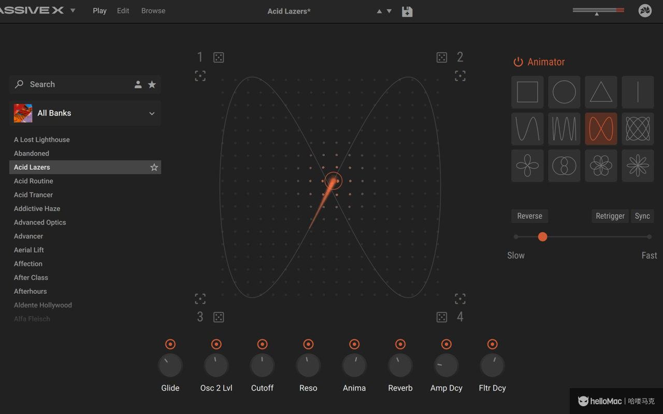663x414 pixels.
Task: Select the single sine wave animator shape
Action: 527,129
